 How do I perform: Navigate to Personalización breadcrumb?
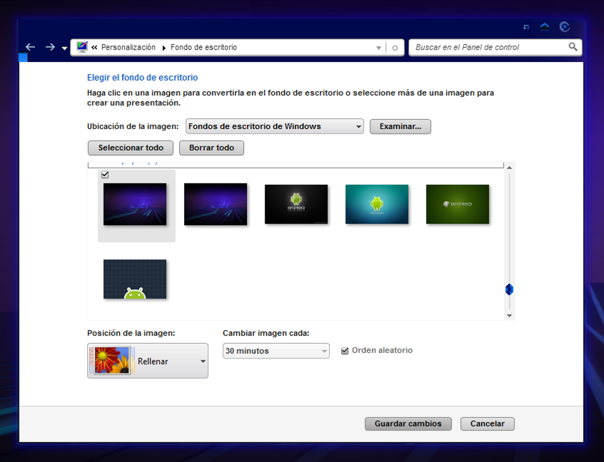[128, 47]
